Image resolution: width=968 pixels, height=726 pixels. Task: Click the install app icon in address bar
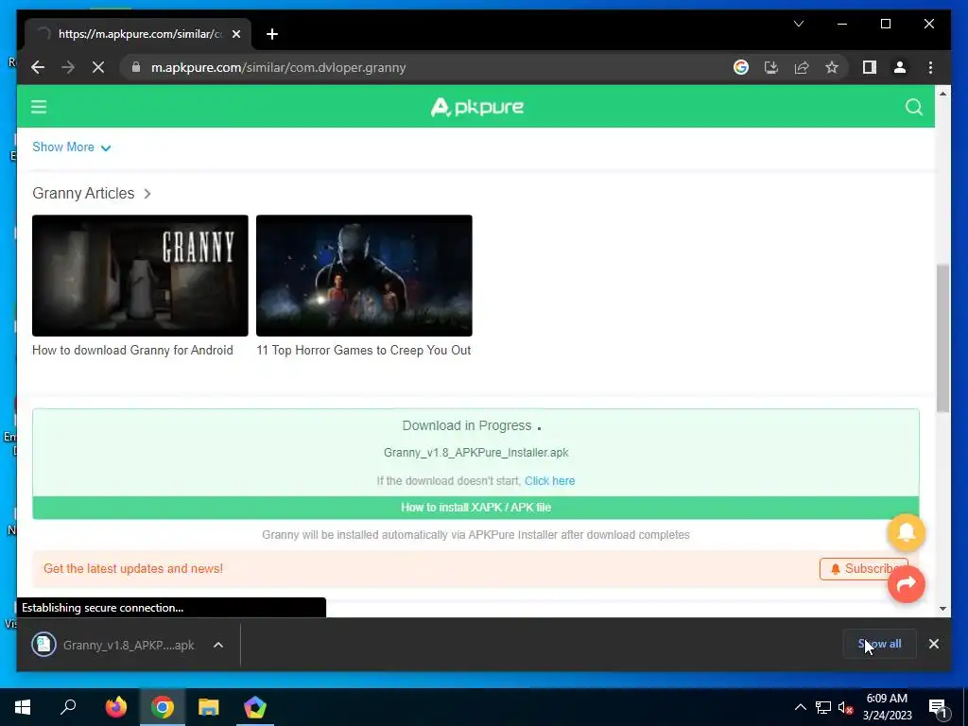pos(771,67)
